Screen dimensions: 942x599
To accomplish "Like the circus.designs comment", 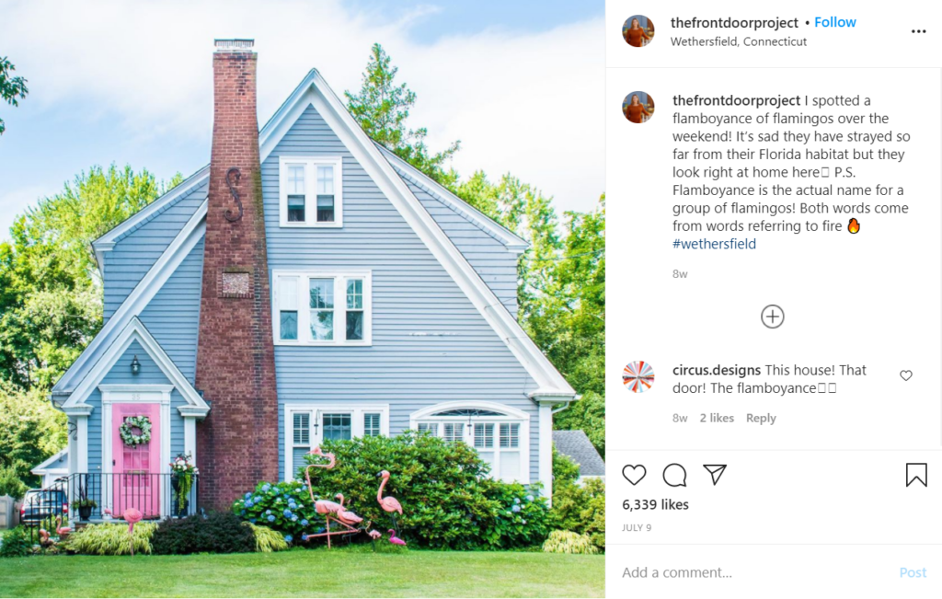I will coord(906,375).
